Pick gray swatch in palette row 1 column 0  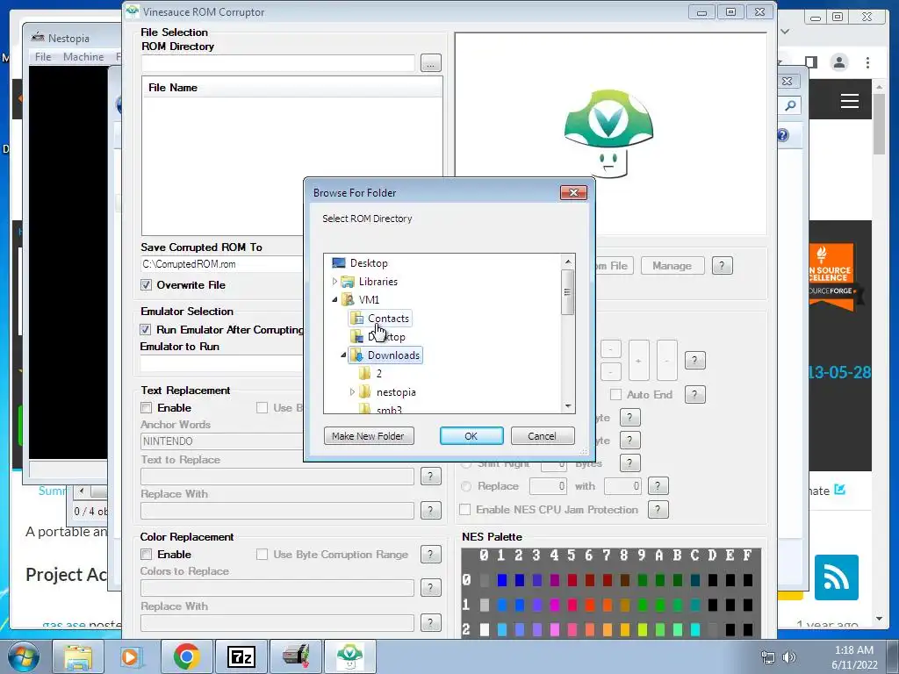point(485,605)
